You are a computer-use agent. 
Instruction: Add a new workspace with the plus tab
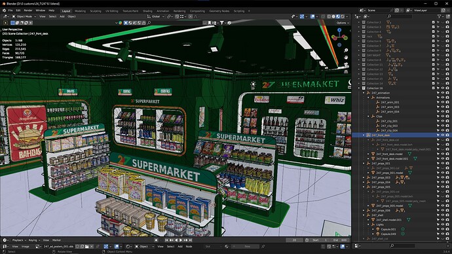point(249,11)
